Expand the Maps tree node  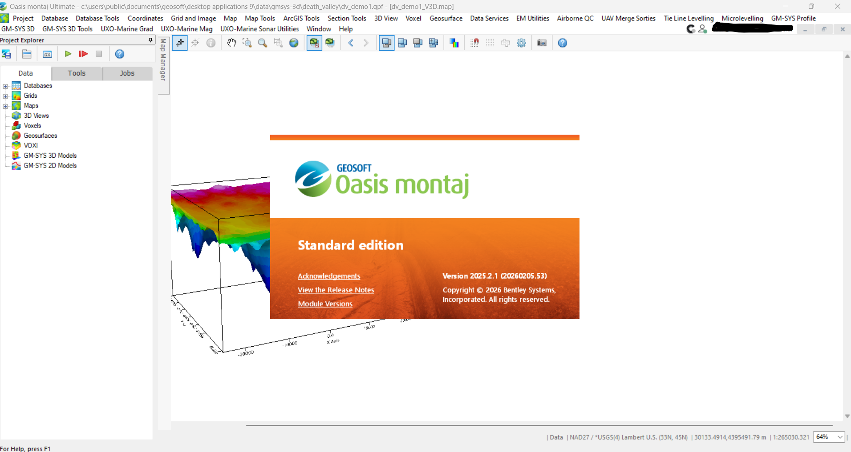click(x=5, y=106)
